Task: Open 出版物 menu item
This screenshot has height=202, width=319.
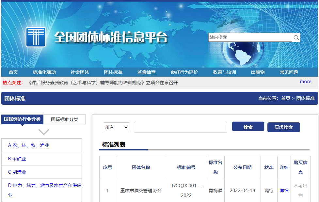Action: pyautogui.click(x=258, y=72)
